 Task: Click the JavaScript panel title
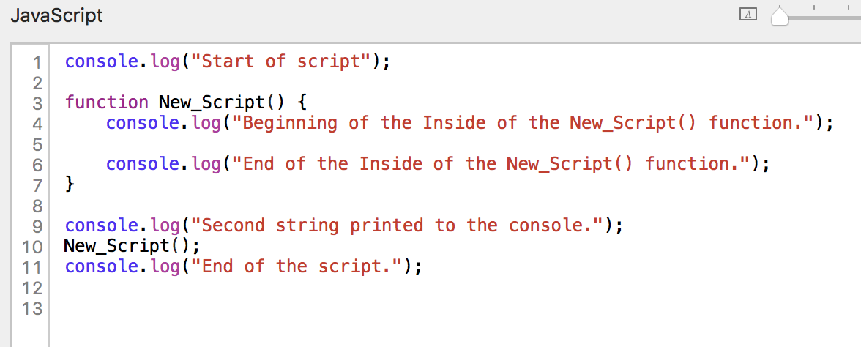coord(56,15)
